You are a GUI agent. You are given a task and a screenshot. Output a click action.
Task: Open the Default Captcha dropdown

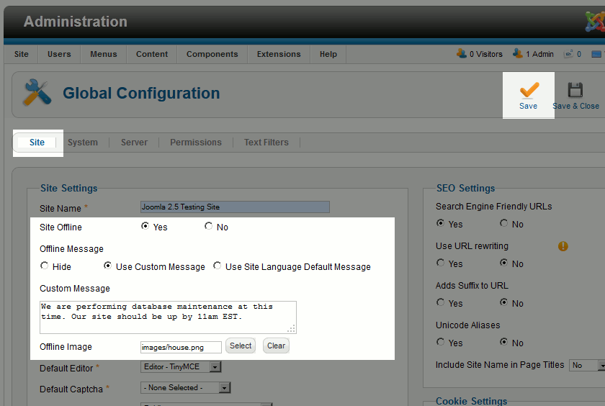pos(186,387)
